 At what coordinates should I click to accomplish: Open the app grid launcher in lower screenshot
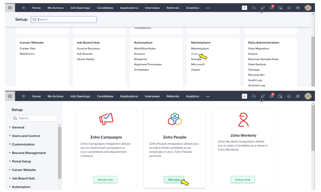(10, 96)
